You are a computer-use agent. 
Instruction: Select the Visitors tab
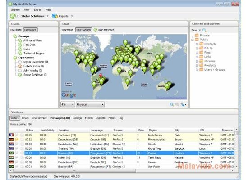15,118
